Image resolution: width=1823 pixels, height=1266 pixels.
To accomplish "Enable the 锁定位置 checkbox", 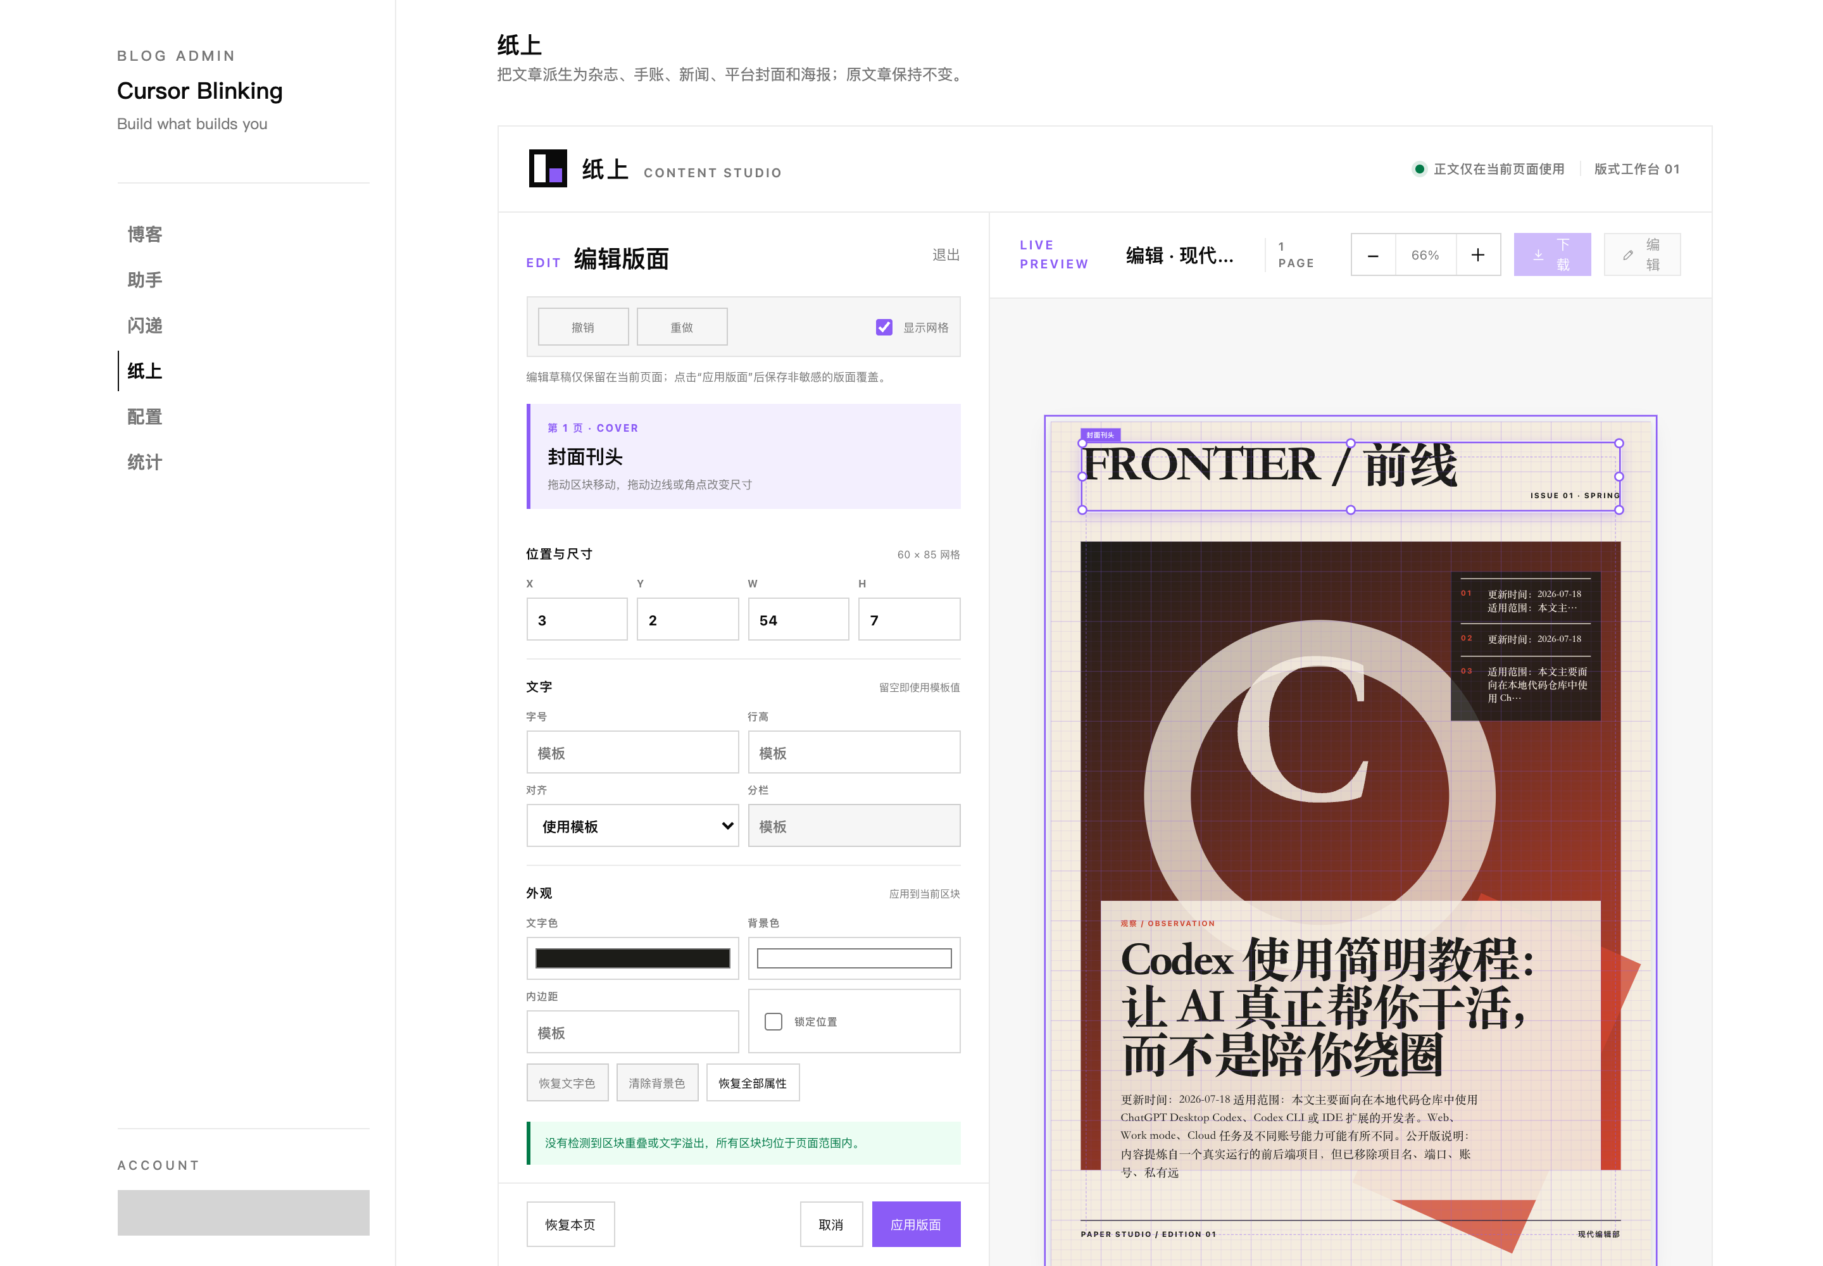I will tap(773, 1021).
